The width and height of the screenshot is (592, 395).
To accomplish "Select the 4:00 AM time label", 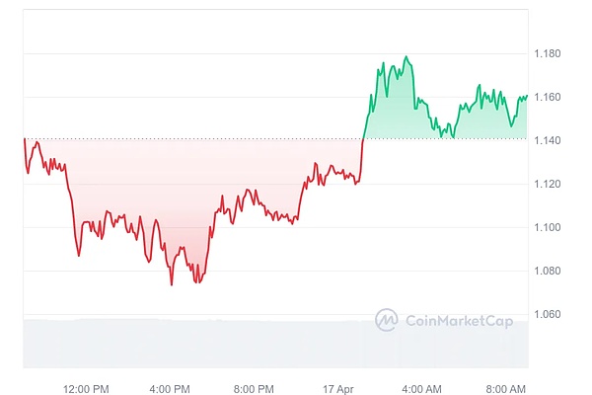I will 420,388.
